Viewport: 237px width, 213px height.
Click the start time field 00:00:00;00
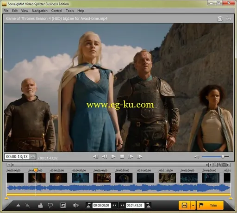(101, 205)
